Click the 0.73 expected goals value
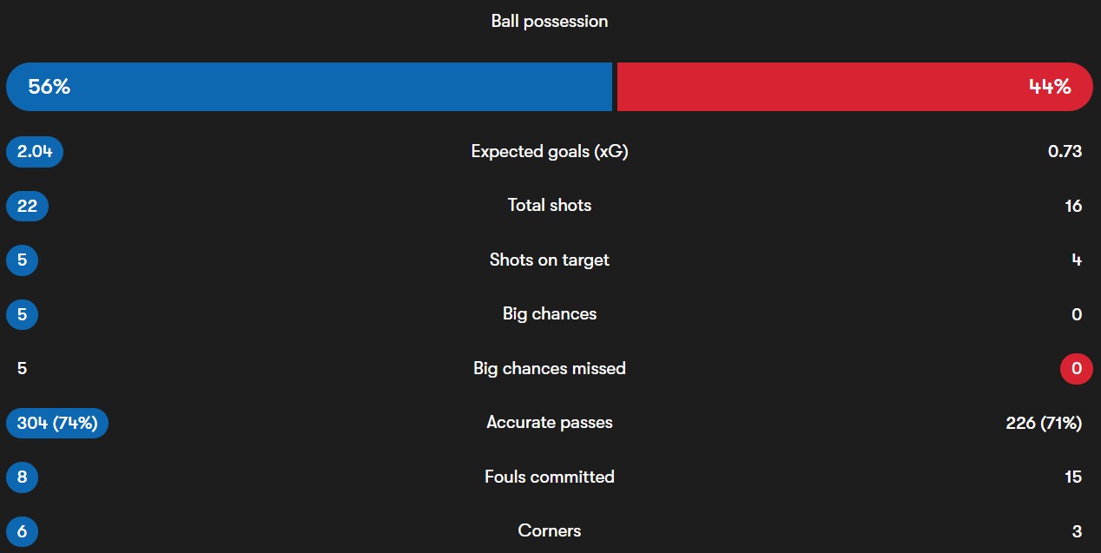1101x553 pixels. pyautogui.click(x=1065, y=152)
